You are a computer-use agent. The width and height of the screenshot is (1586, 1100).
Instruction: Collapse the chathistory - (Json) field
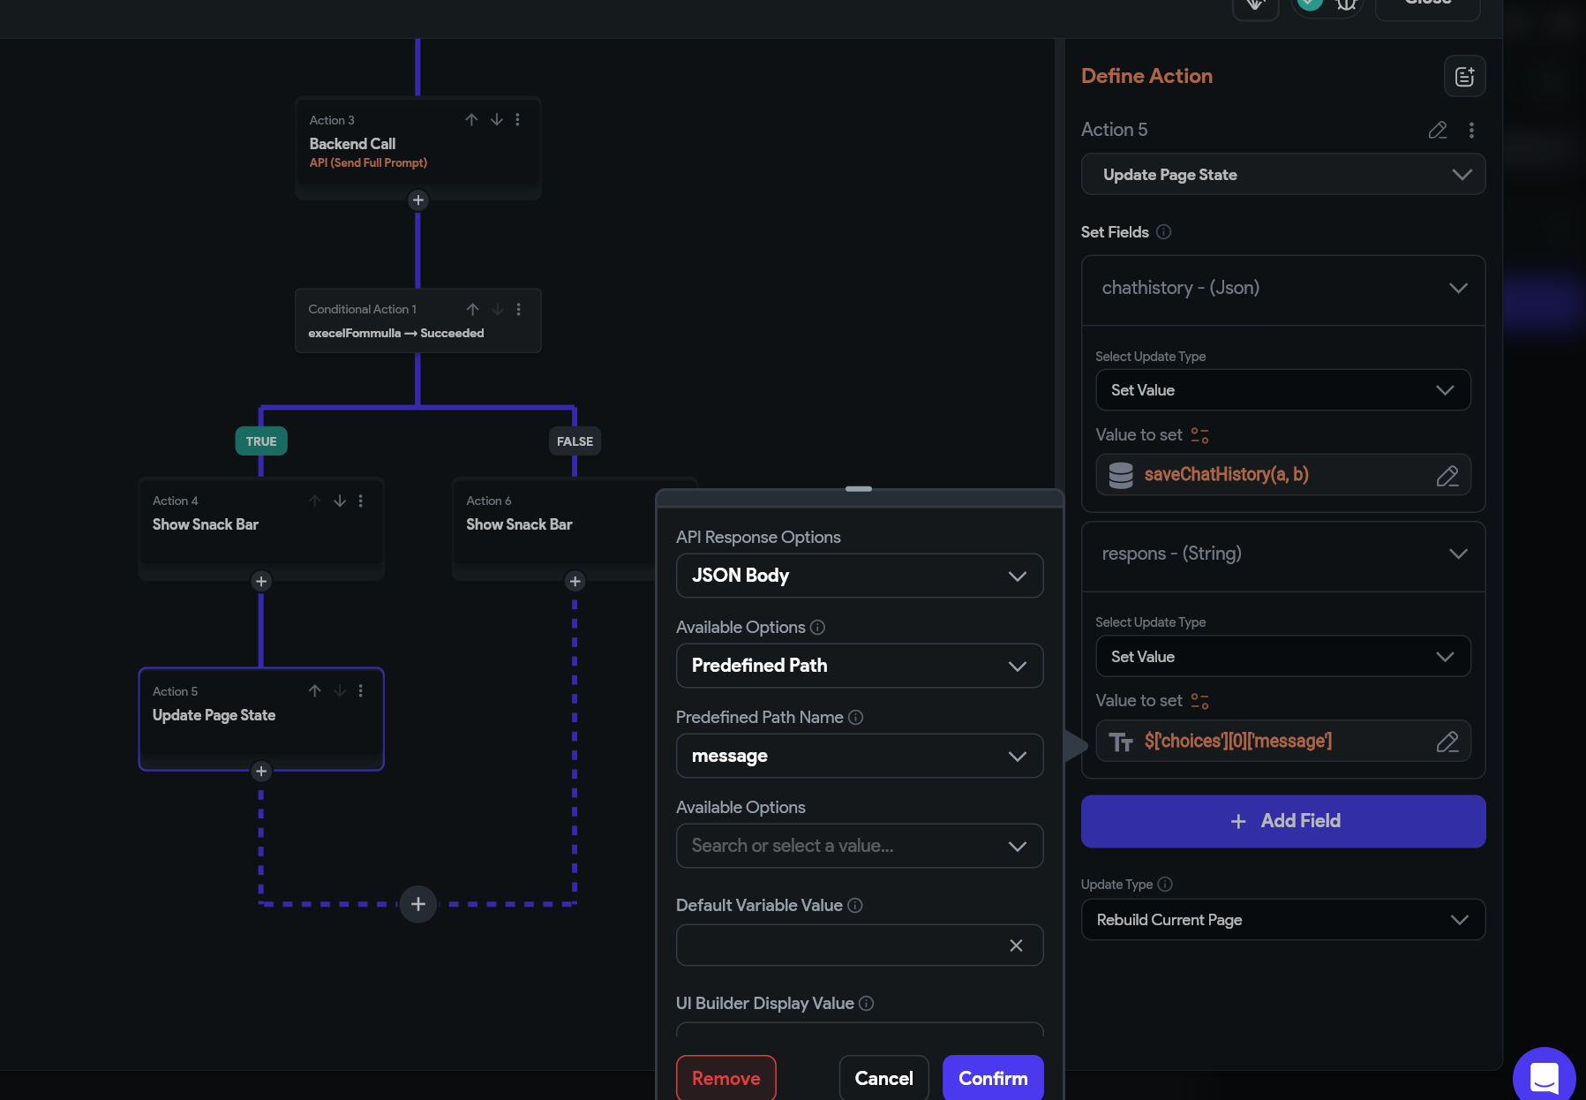[x=1458, y=288]
